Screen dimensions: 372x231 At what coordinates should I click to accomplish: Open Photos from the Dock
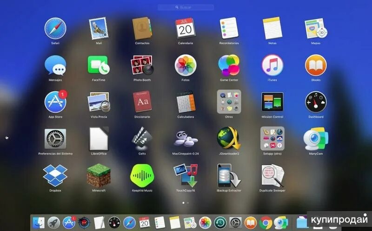click(x=205, y=223)
